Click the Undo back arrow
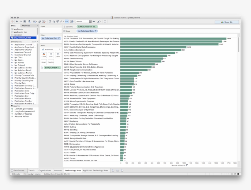Viewport: 251px width, 190px height. click(x=17, y=22)
